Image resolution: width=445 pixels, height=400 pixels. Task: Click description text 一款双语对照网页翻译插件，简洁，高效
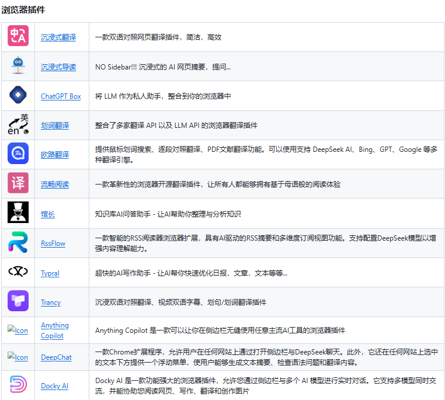[158, 37]
